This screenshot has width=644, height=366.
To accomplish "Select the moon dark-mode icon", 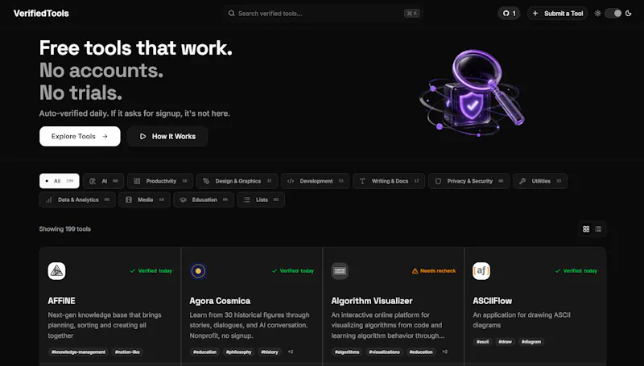I will (x=629, y=13).
